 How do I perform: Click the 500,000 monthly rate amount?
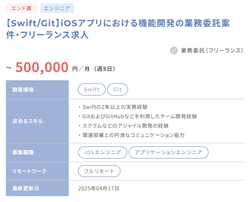(42, 68)
